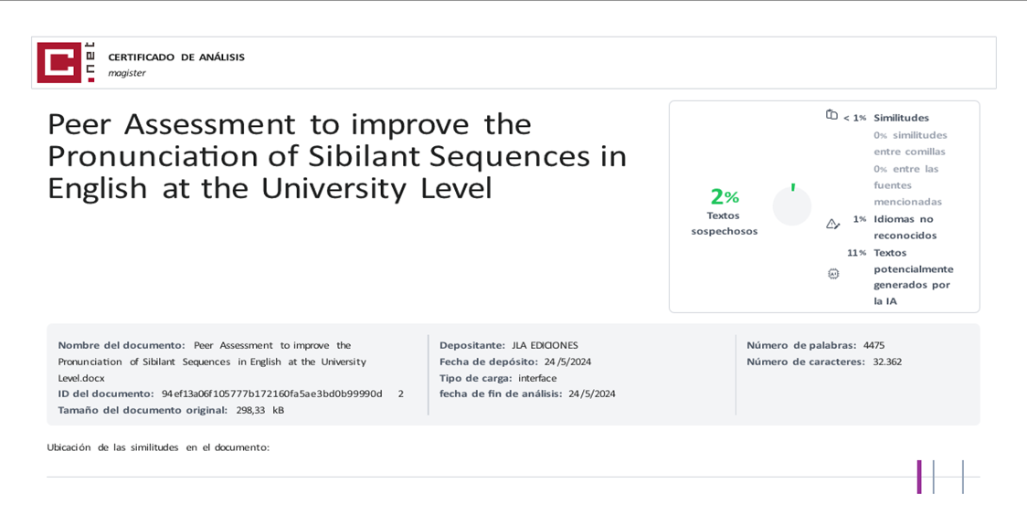Click the Similitudes label

pyautogui.click(x=901, y=118)
